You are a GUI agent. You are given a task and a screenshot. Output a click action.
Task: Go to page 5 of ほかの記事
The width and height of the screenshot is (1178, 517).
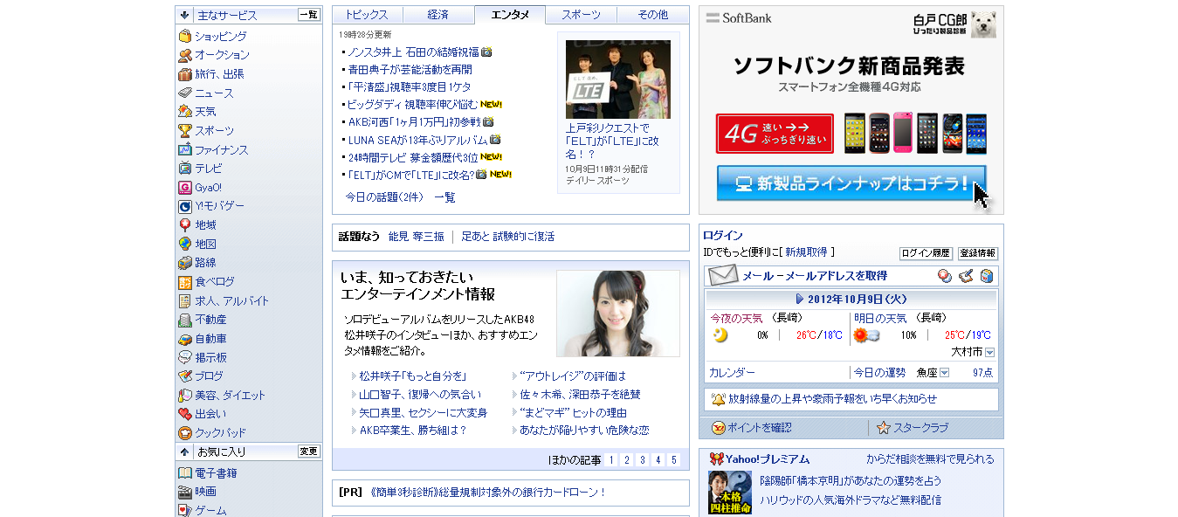coord(673,460)
